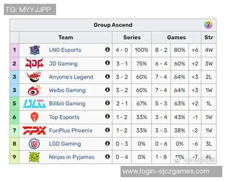Click the Ninjas in Pyjamas team logo

pyautogui.click(x=34, y=157)
